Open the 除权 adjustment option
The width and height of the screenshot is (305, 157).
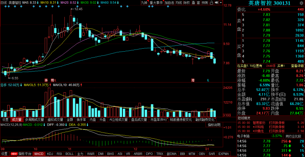pos(187,3)
